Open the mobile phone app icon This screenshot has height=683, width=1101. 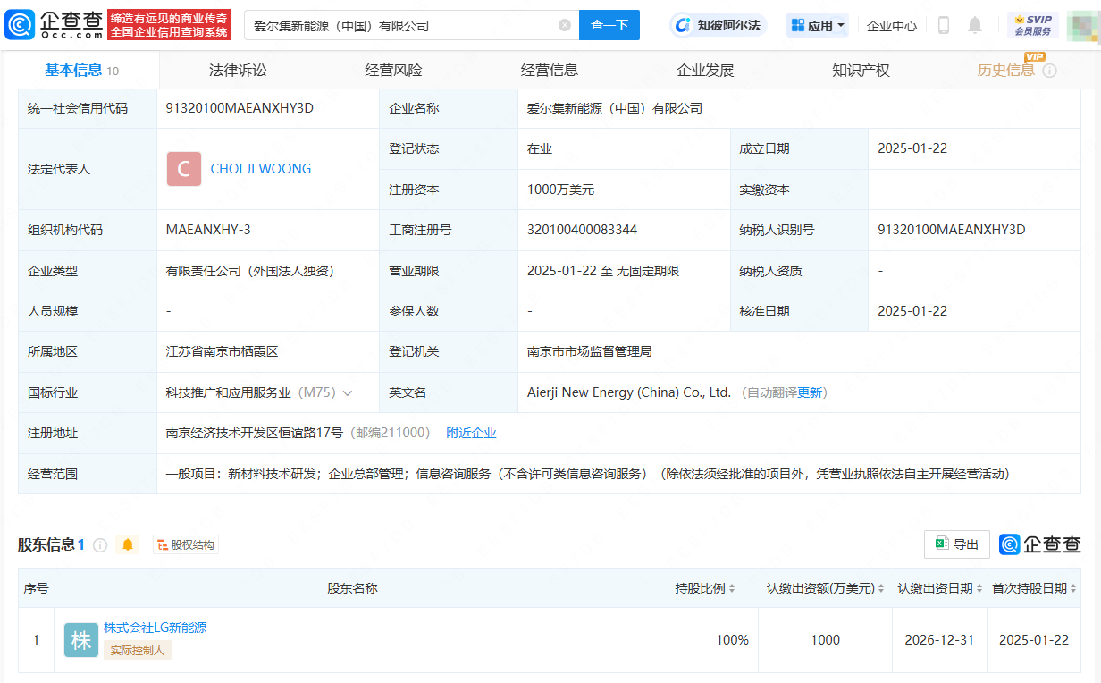click(x=943, y=25)
